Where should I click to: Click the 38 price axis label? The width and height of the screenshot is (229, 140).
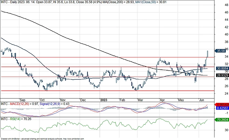226,42
